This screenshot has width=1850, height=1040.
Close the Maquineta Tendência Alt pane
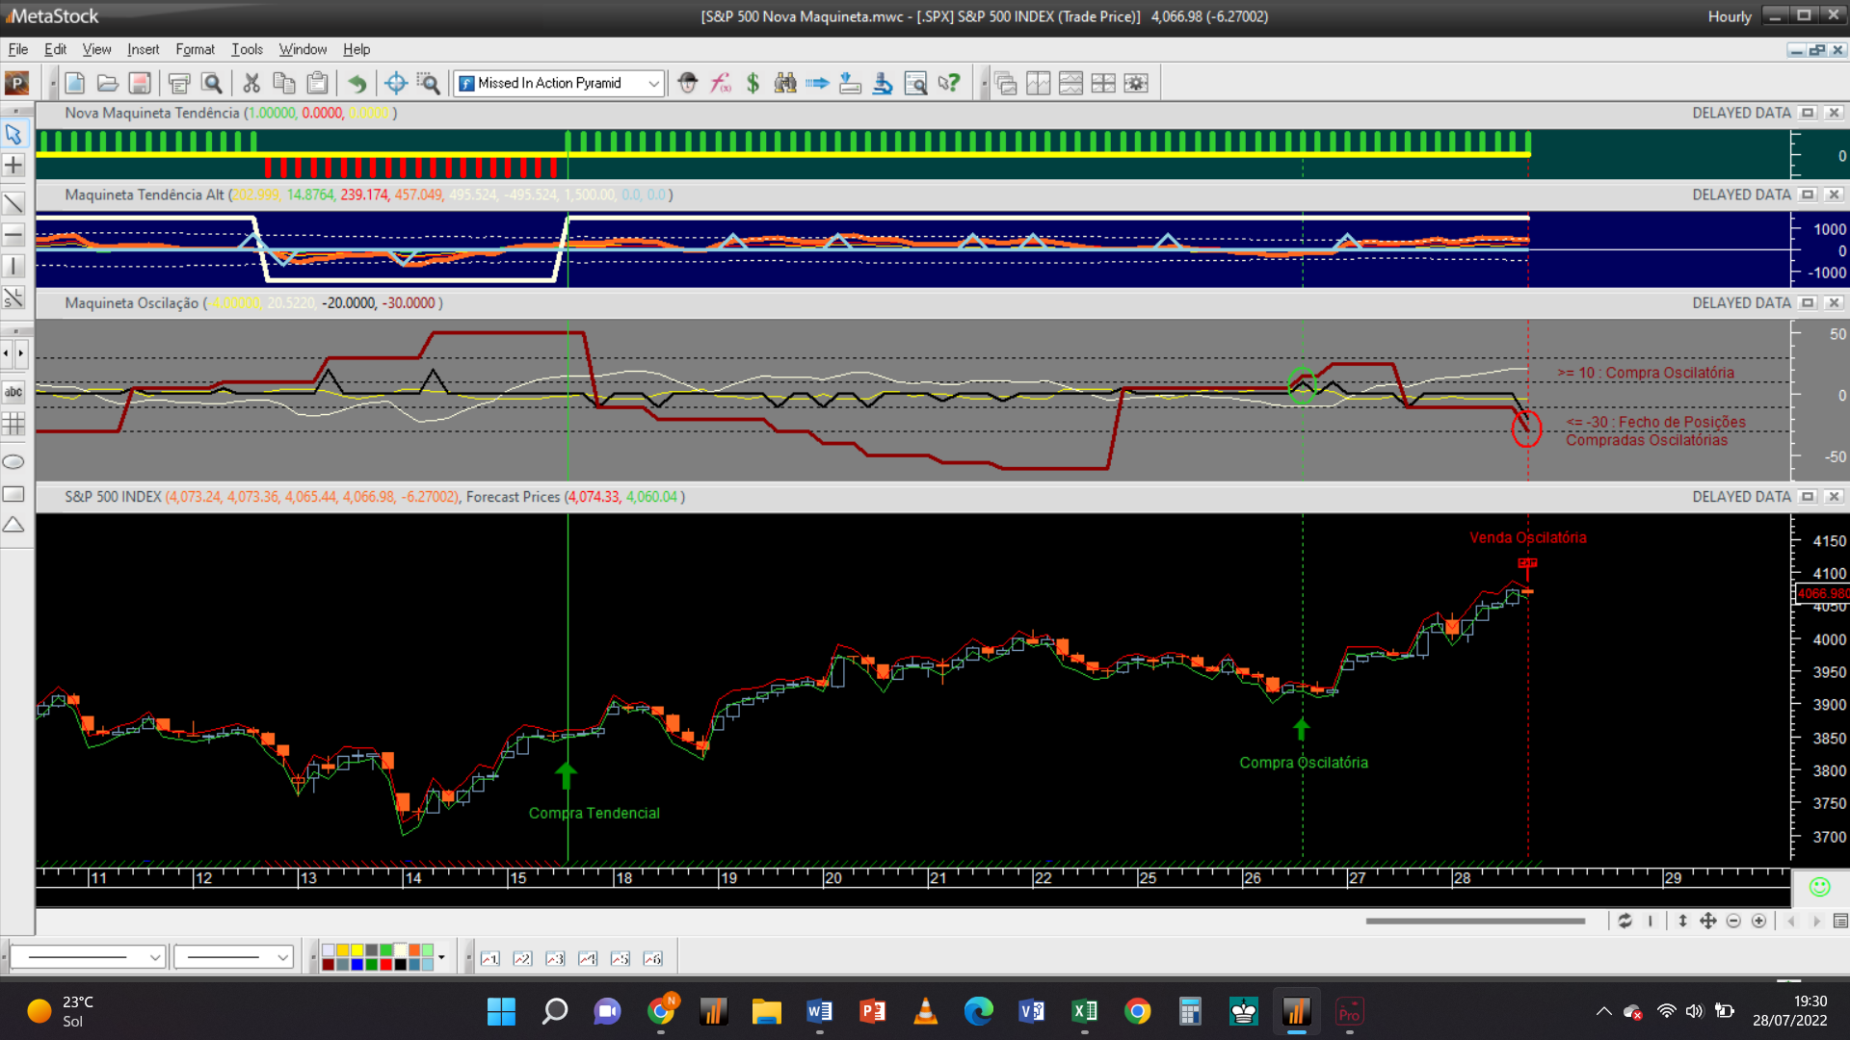tap(1834, 195)
